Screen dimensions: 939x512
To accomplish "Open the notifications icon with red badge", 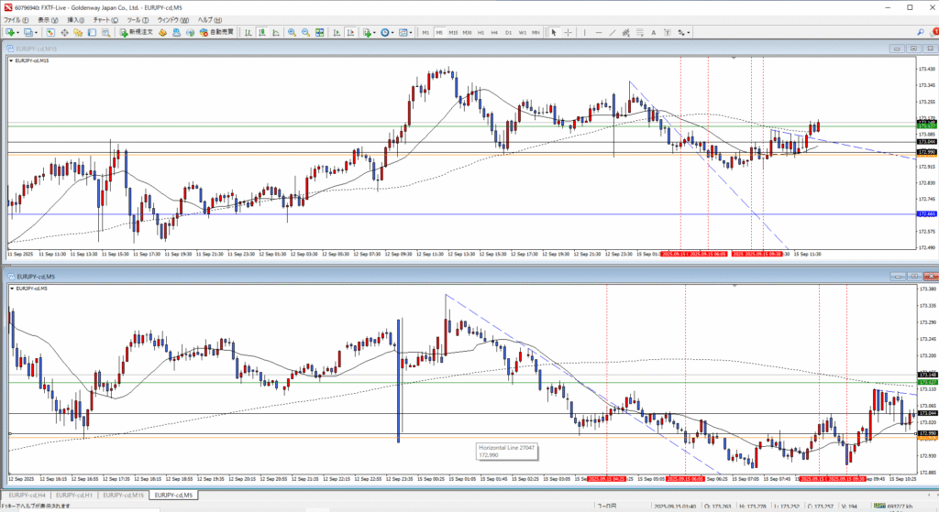I will coord(934,32).
